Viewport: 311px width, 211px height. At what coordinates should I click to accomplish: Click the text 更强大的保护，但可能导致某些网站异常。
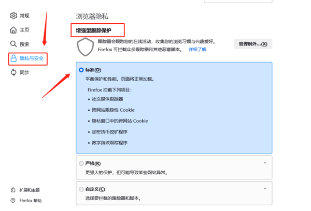pos(126,173)
